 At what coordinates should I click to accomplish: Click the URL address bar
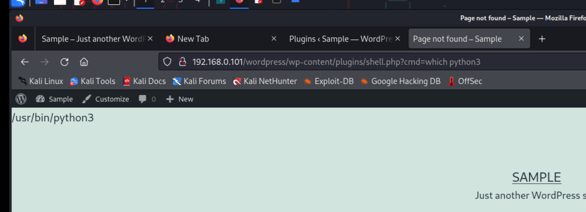[x=372, y=62]
